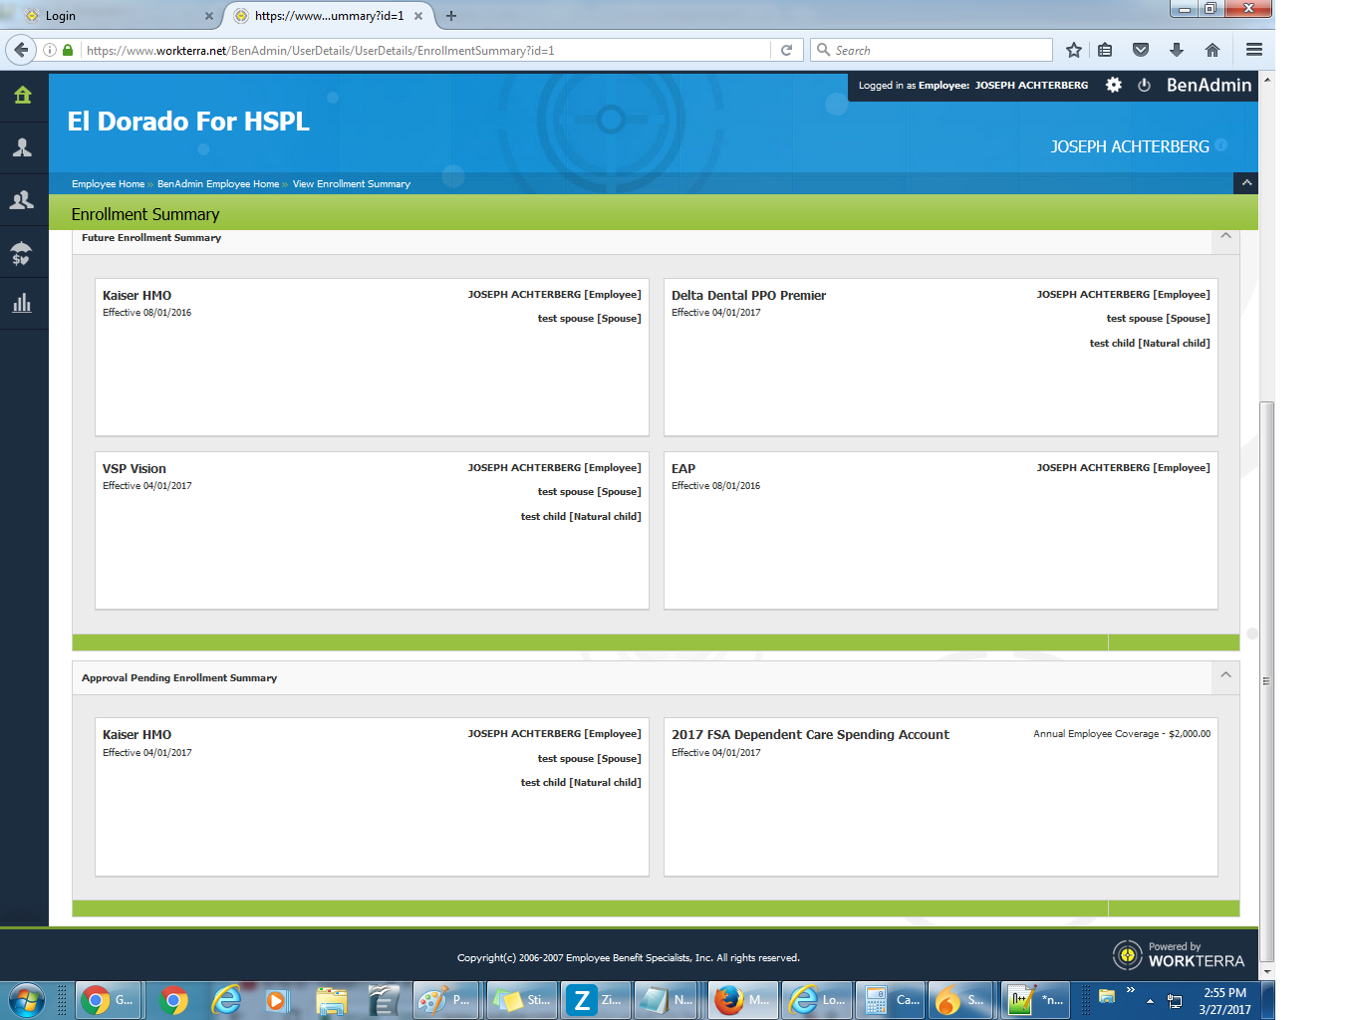Click the El Dorado For HSPL title
The image size is (1353, 1020).
[188, 122]
